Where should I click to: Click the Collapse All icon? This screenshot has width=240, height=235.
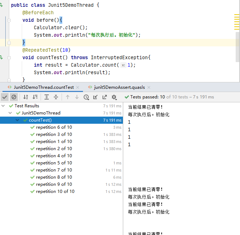tap(56, 97)
